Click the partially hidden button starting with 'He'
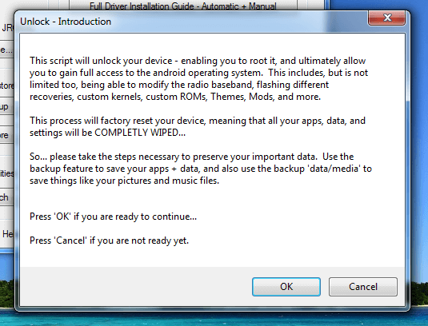 click(7, 233)
